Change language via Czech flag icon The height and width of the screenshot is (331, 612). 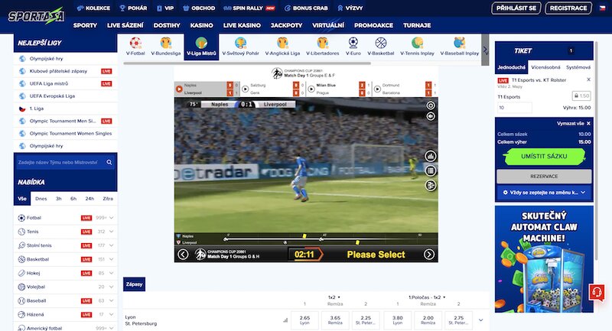tap(602, 8)
